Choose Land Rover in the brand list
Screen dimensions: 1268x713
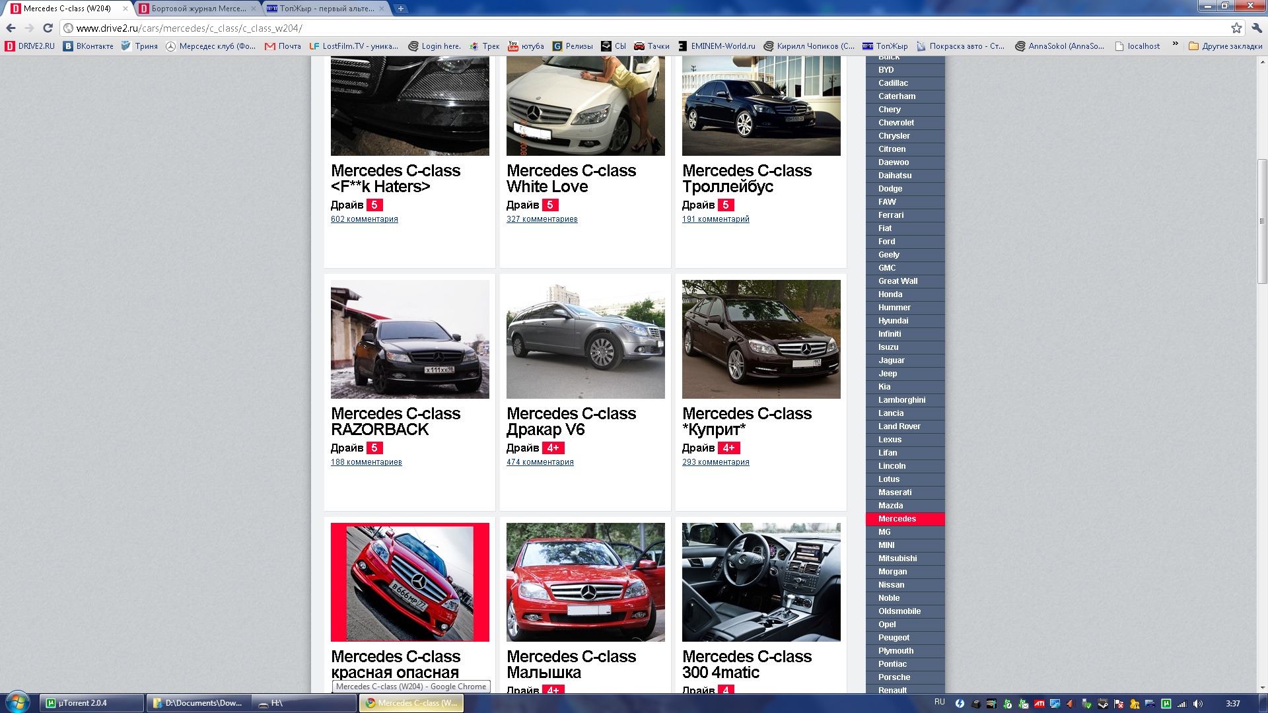click(905, 426)
